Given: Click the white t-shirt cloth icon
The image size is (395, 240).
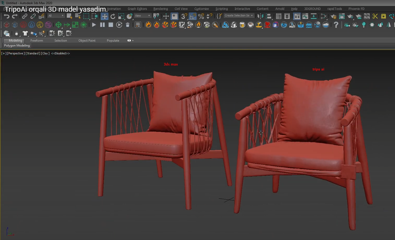Looking at the screenshot, I should (25, 33).
